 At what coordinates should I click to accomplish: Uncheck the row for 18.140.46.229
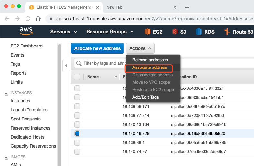click(77, 134)
